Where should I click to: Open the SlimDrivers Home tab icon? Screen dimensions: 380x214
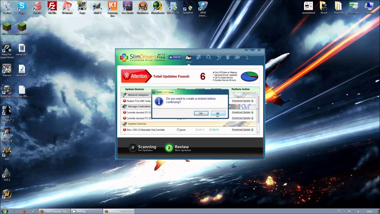(x=189, y=58)
